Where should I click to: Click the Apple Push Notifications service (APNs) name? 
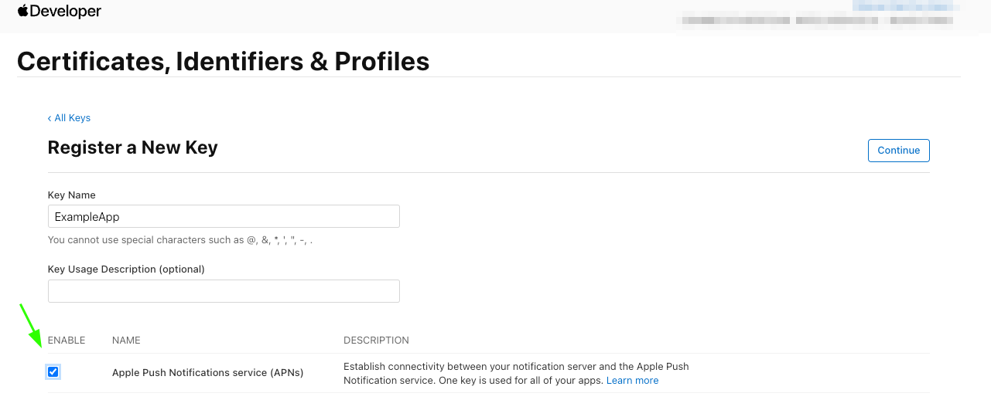point(207,373)
